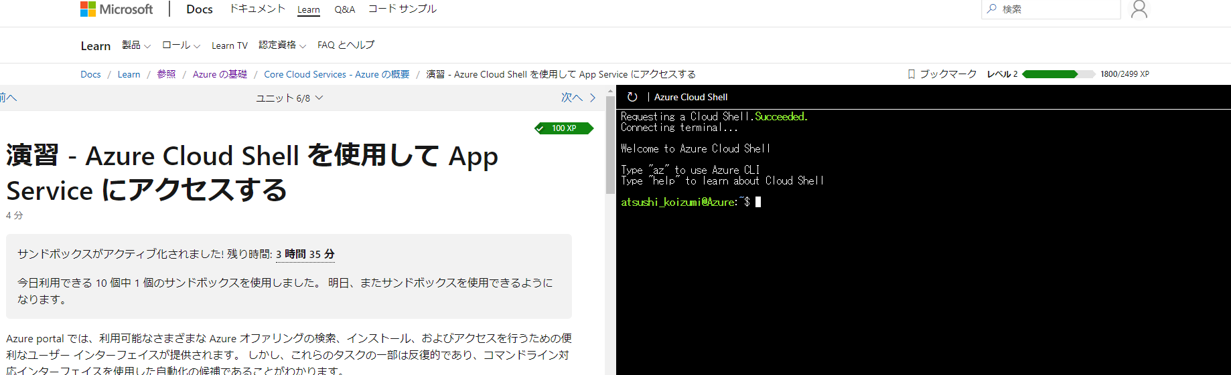Expand the ユニット 6/8 unit selector
The image size is (1231, 375).
click(x=289, y=98)
